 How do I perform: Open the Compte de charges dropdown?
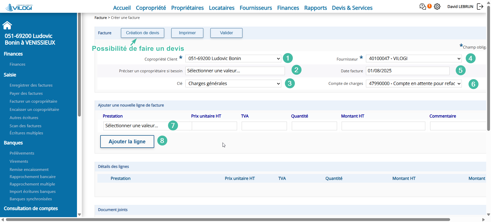coord(414,84)
